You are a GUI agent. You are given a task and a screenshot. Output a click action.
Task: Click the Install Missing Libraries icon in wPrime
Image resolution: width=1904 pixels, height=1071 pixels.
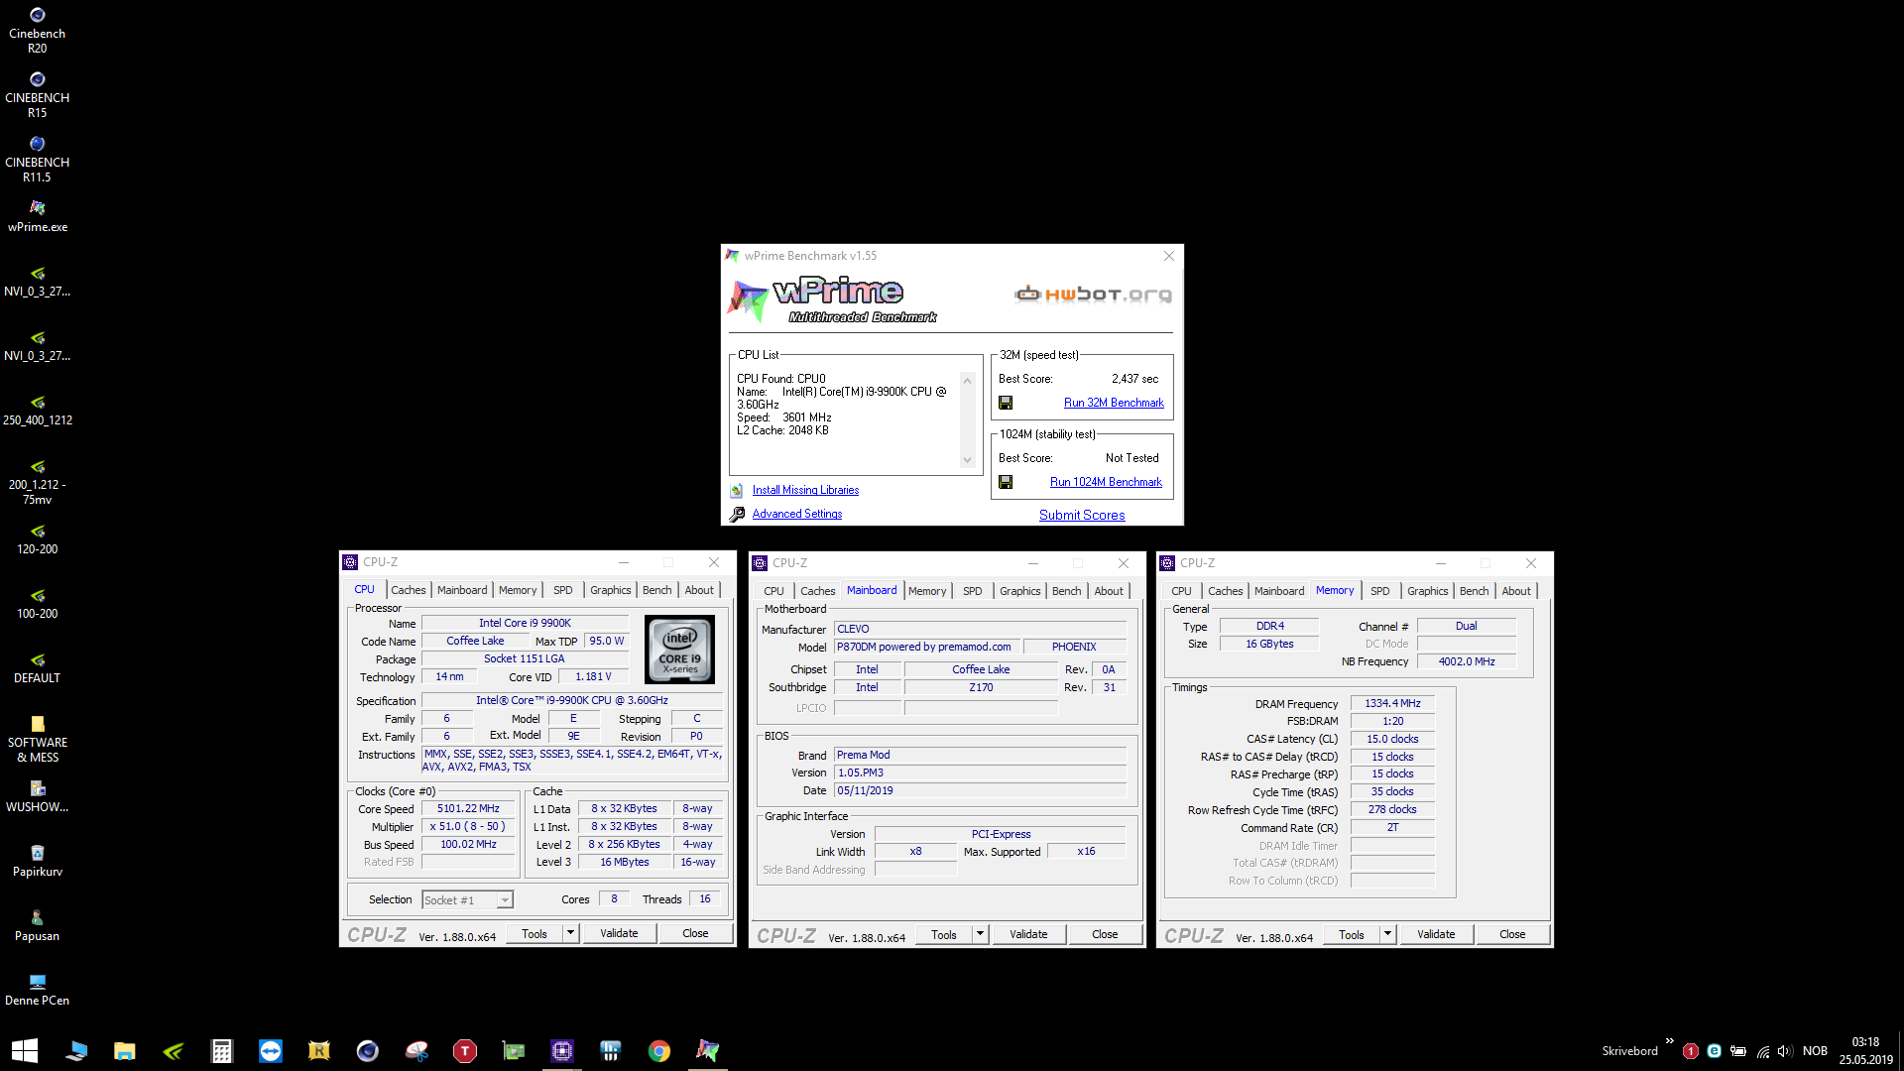pos(737,490)
